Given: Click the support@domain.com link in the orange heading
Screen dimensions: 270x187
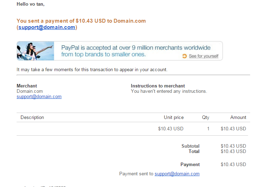Looking at the screenshot, I should pos(47,27).
